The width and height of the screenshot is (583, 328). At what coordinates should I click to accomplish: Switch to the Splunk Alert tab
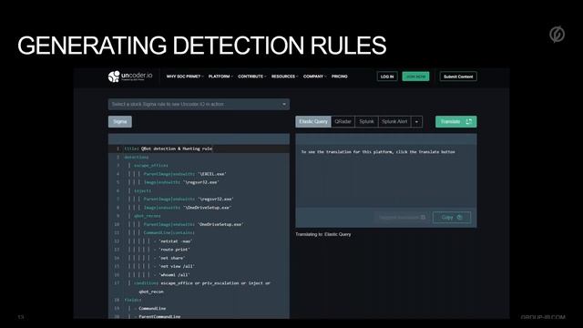click(x=394, y=121)
